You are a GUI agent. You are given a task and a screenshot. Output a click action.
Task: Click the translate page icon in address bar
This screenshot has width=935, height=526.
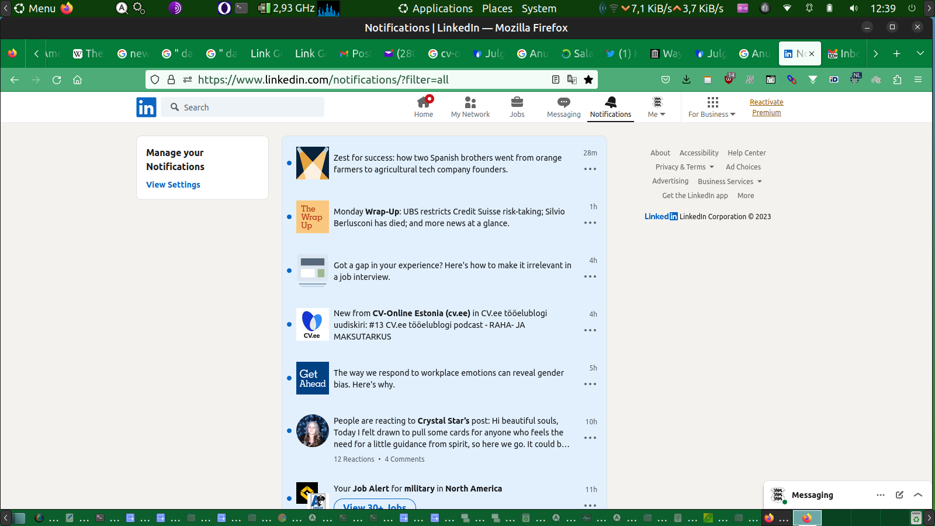pyautogui.click(x=572, y=79)
